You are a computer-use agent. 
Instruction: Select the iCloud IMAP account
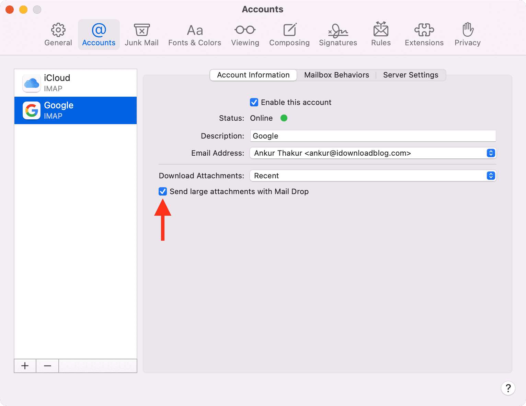coord(76,83)
